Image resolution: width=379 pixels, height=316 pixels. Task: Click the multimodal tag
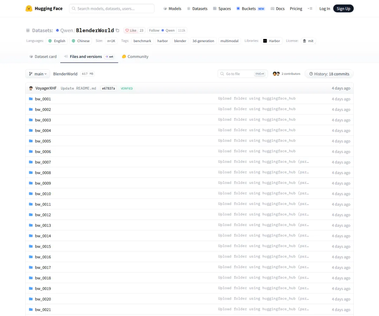230,41
